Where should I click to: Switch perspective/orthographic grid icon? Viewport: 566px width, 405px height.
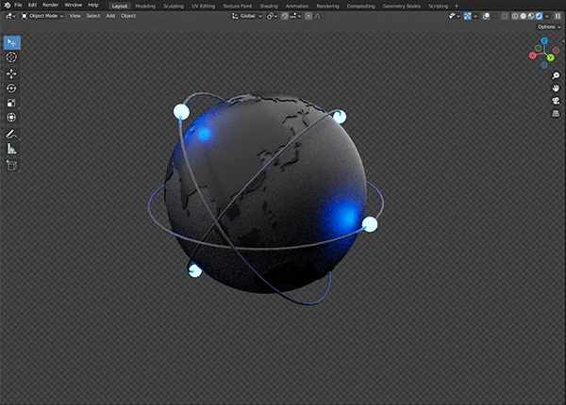pos(556,114)
